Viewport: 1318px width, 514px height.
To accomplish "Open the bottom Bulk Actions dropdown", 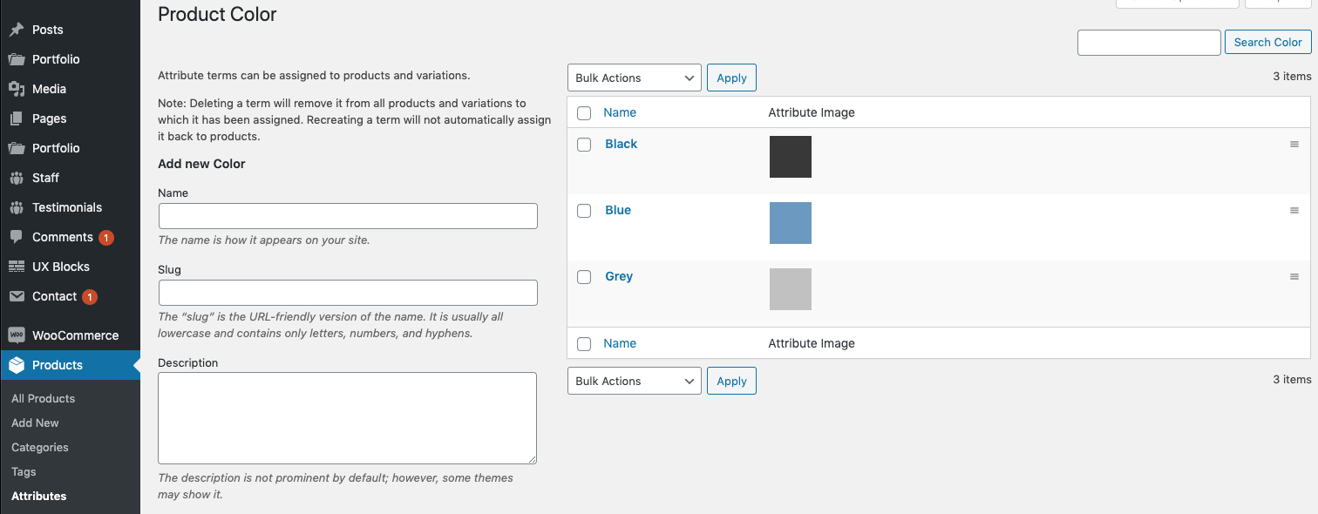I will coord(634,380).
